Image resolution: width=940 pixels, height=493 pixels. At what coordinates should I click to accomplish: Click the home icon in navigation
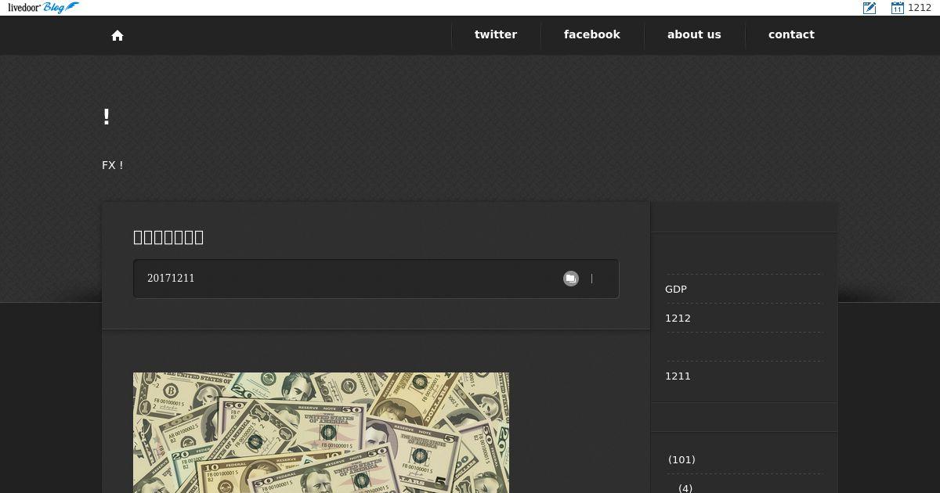(117, 35)
